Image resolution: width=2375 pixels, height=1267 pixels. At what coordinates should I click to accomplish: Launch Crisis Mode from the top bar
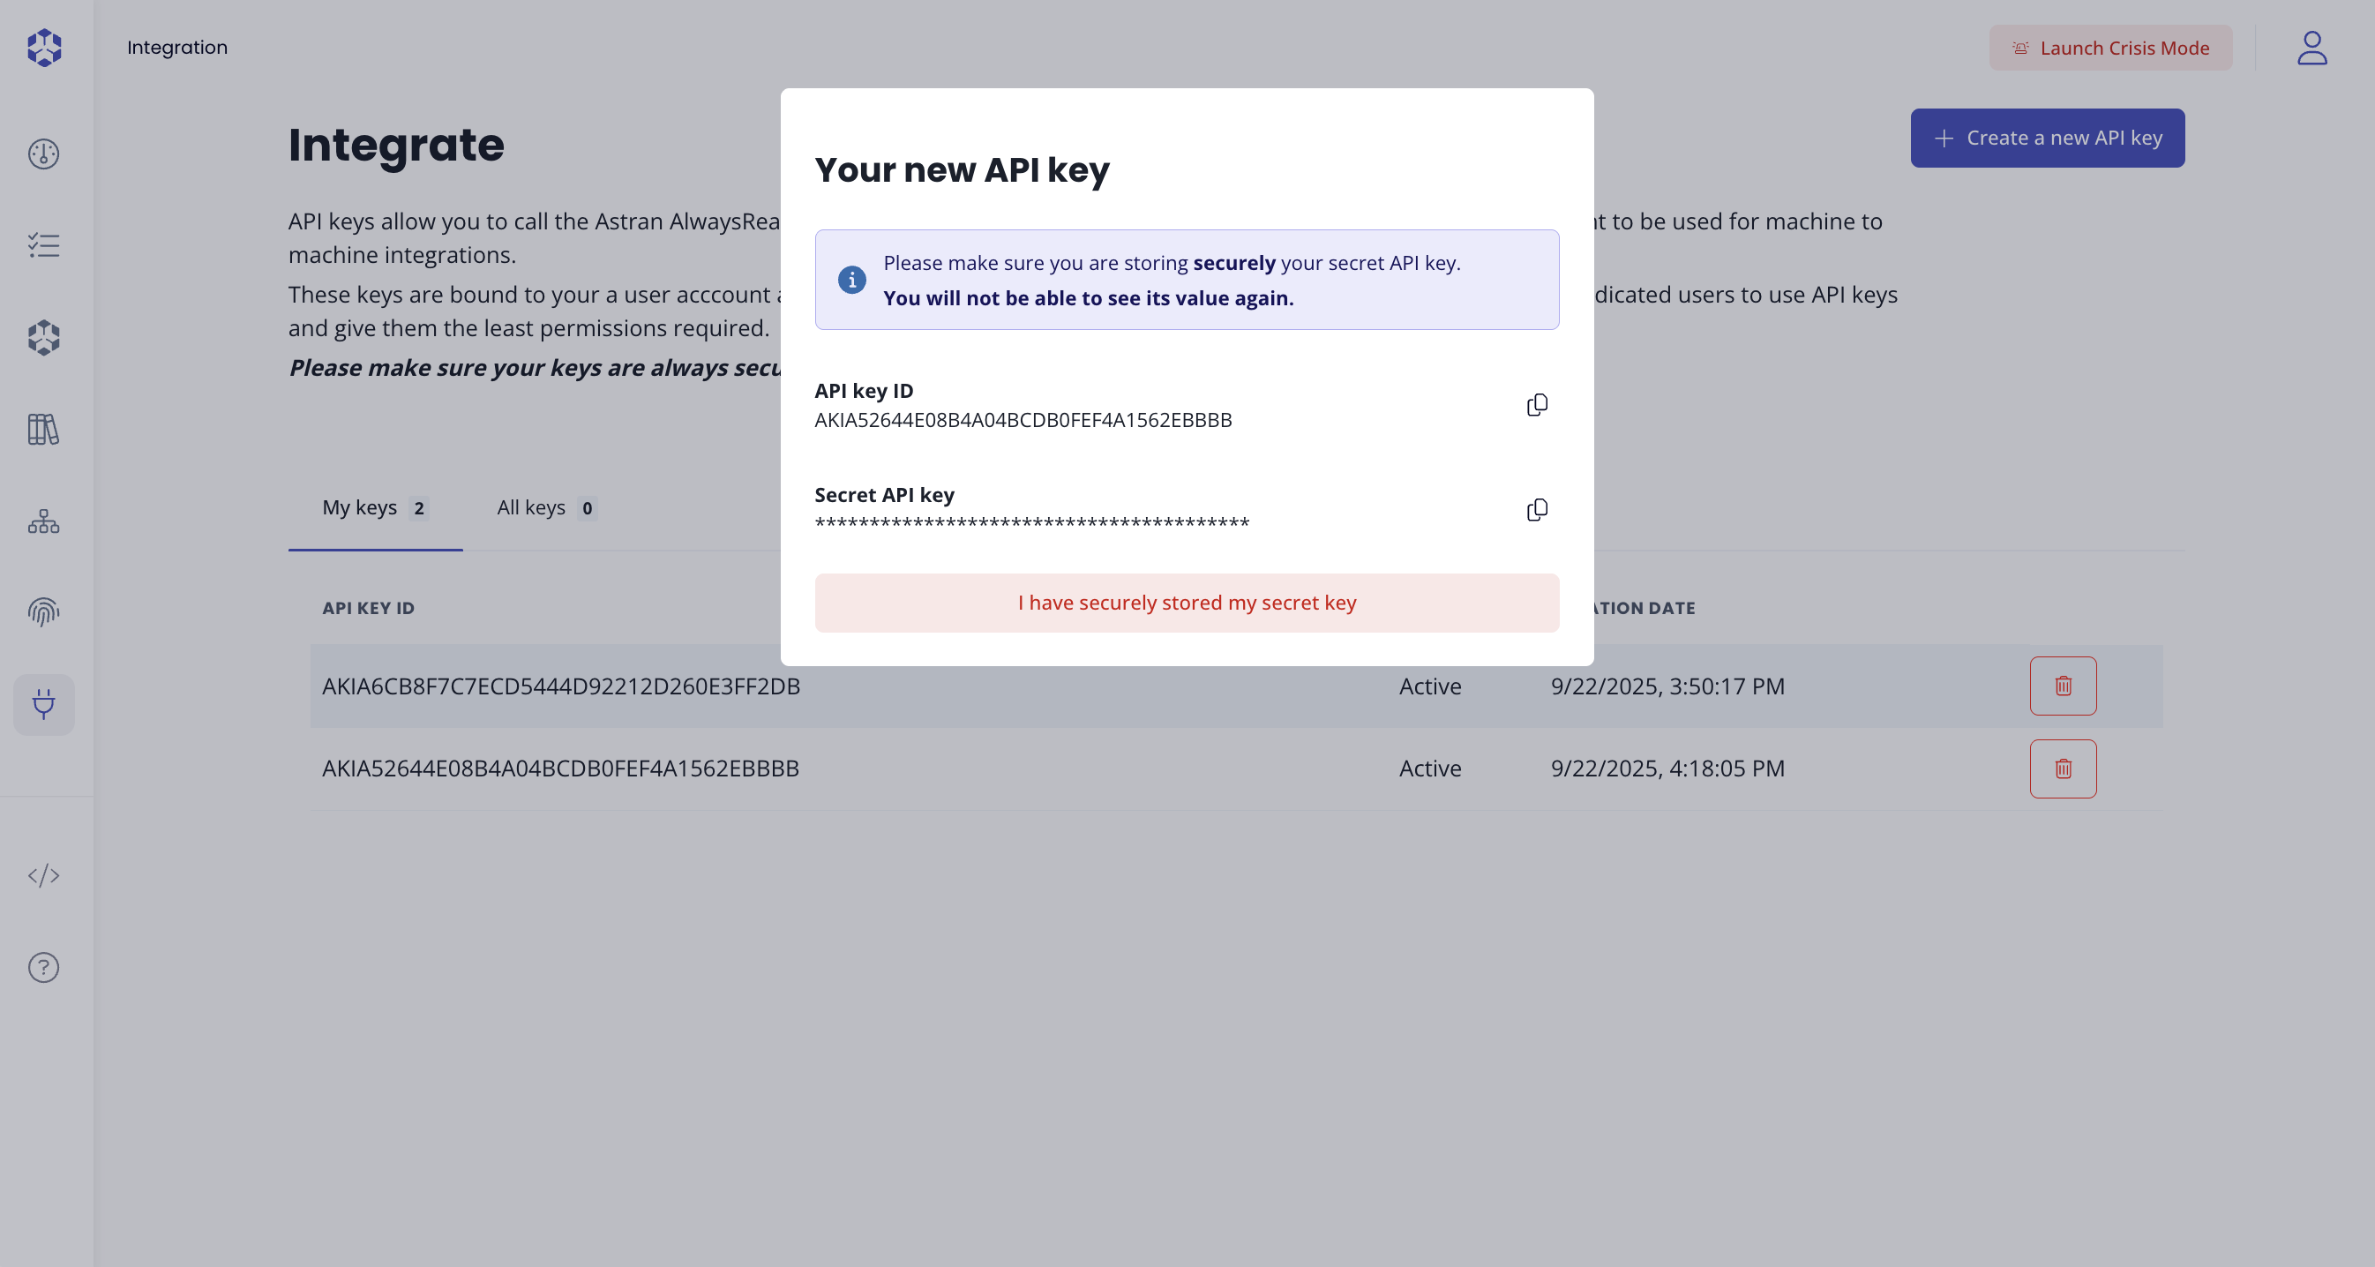[2111, 47]
